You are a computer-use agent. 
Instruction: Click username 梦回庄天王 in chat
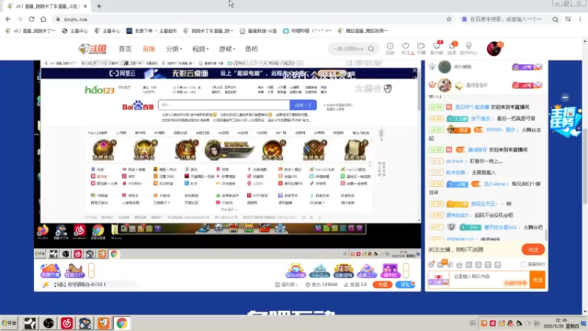tap(484, 204)
